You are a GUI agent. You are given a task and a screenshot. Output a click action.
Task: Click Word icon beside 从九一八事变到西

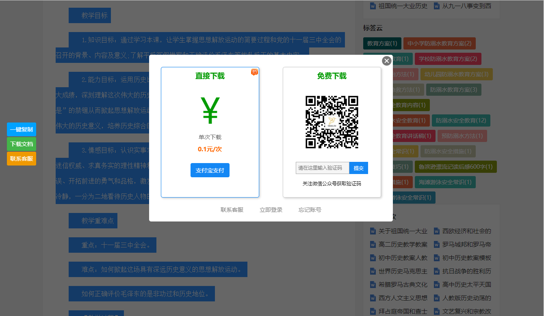(437, 6)
